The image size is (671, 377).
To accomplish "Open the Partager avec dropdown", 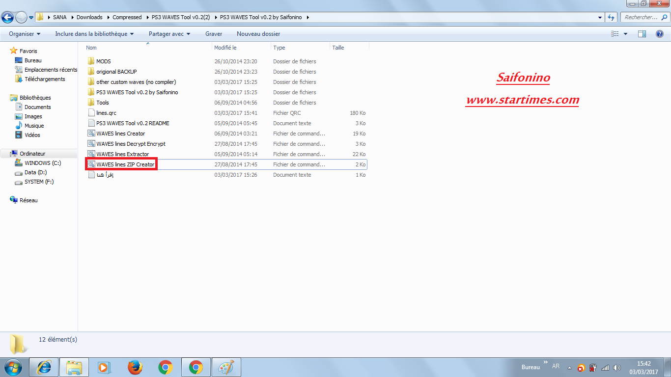I will click(x=169, y=34).
